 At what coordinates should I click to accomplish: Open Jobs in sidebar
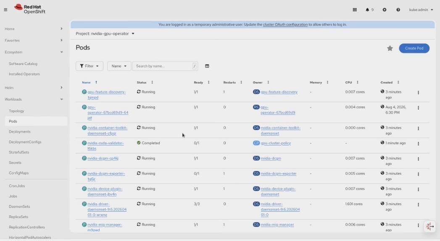point(13,196)
